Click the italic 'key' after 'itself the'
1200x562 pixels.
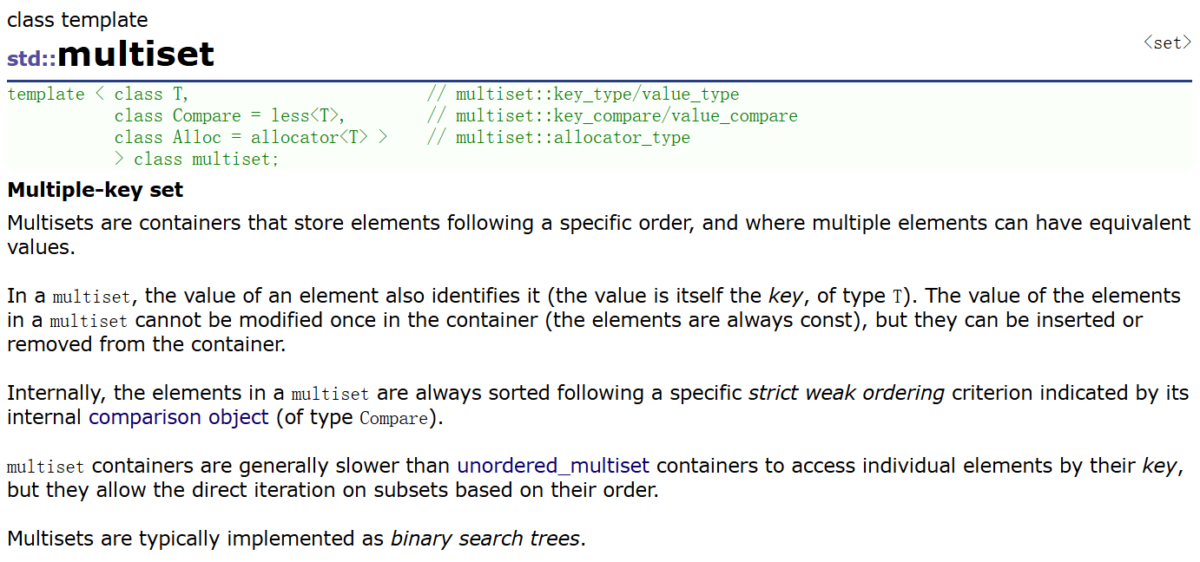(785, 296)
